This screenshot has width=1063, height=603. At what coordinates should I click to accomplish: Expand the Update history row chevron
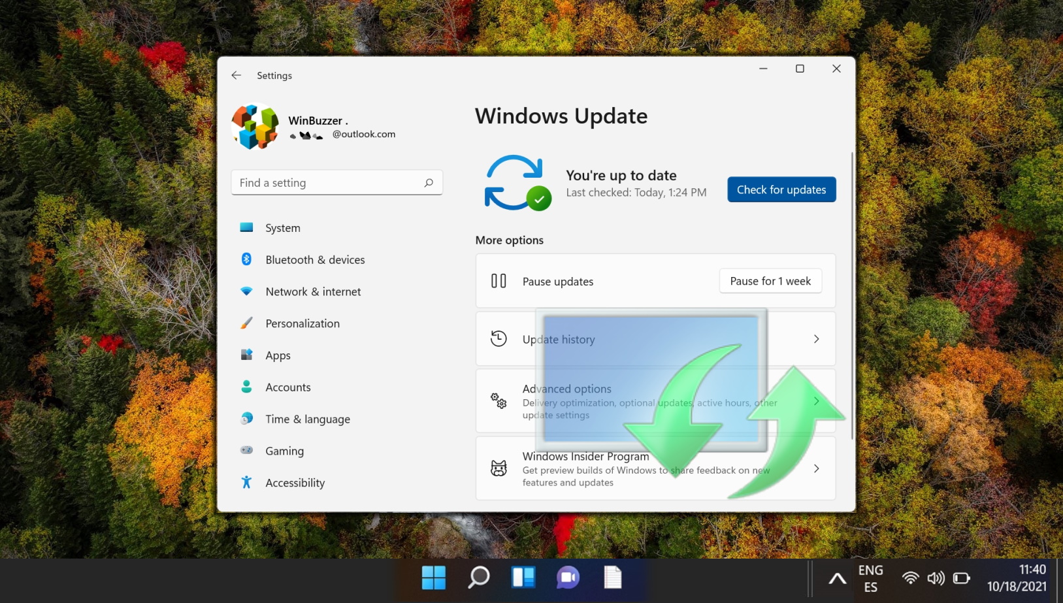[816, 338]
